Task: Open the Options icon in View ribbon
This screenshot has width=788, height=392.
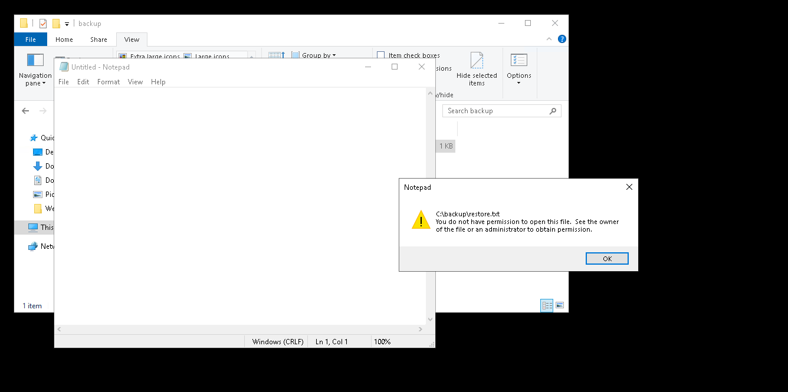Action: click(518, 60)
